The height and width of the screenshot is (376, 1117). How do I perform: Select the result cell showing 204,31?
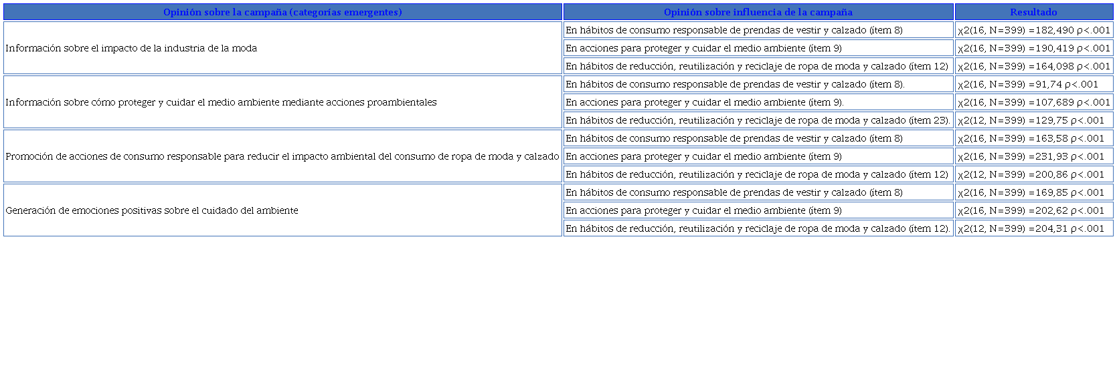[x=1031, y=228]
